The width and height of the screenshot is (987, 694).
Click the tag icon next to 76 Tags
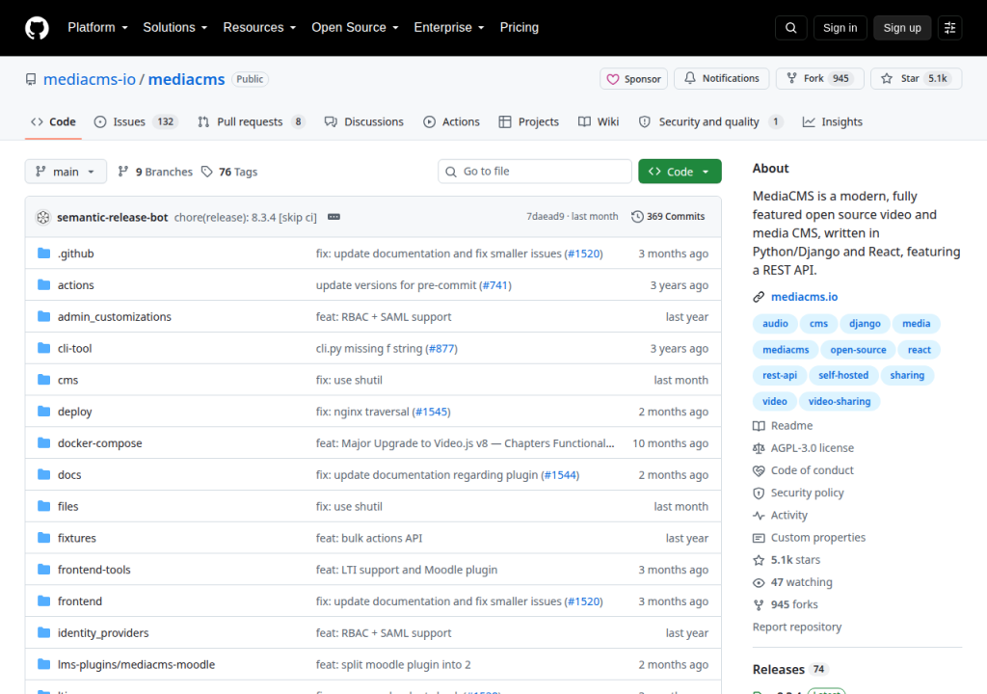click(x=206, y=172)
